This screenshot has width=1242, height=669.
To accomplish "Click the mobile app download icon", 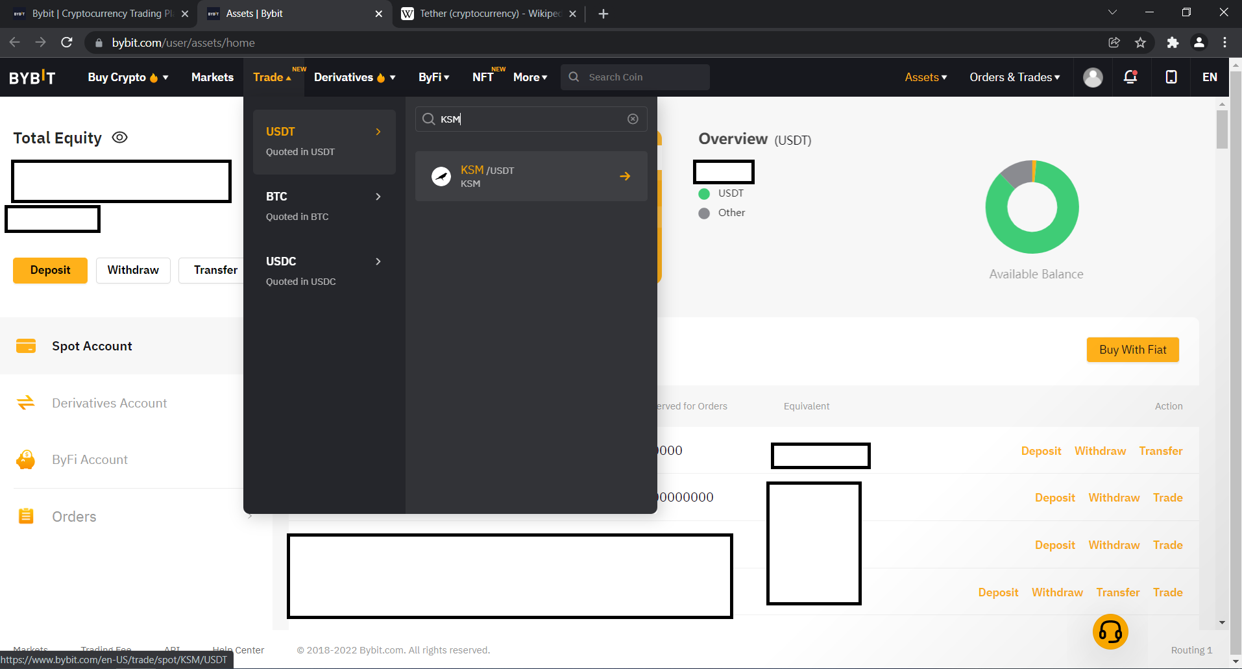I will pyautogui.click(x=1171, y=77).
